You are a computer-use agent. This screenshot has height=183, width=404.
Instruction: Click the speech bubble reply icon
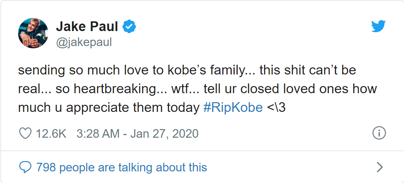click(25, 168)
